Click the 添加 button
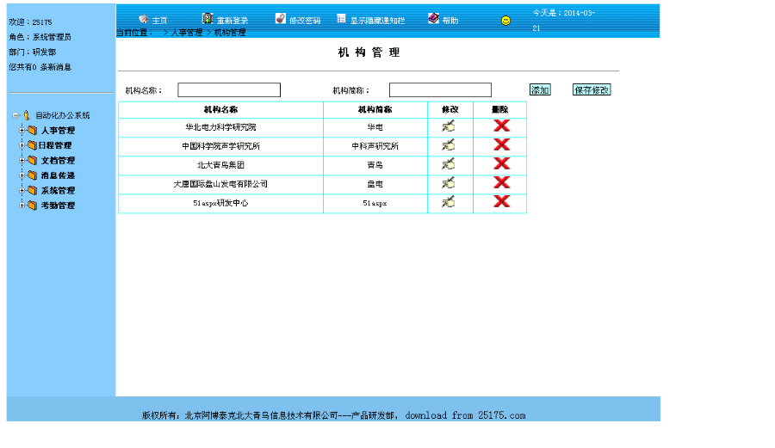The image size is (775, 448). point(540,89)
